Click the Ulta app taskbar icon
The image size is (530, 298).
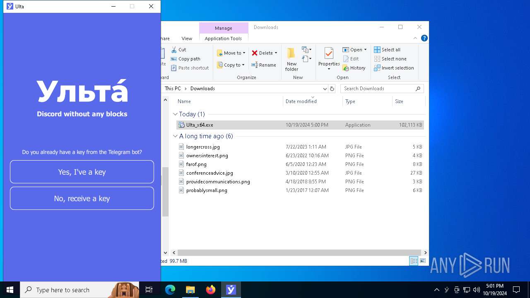click(231, 290)
